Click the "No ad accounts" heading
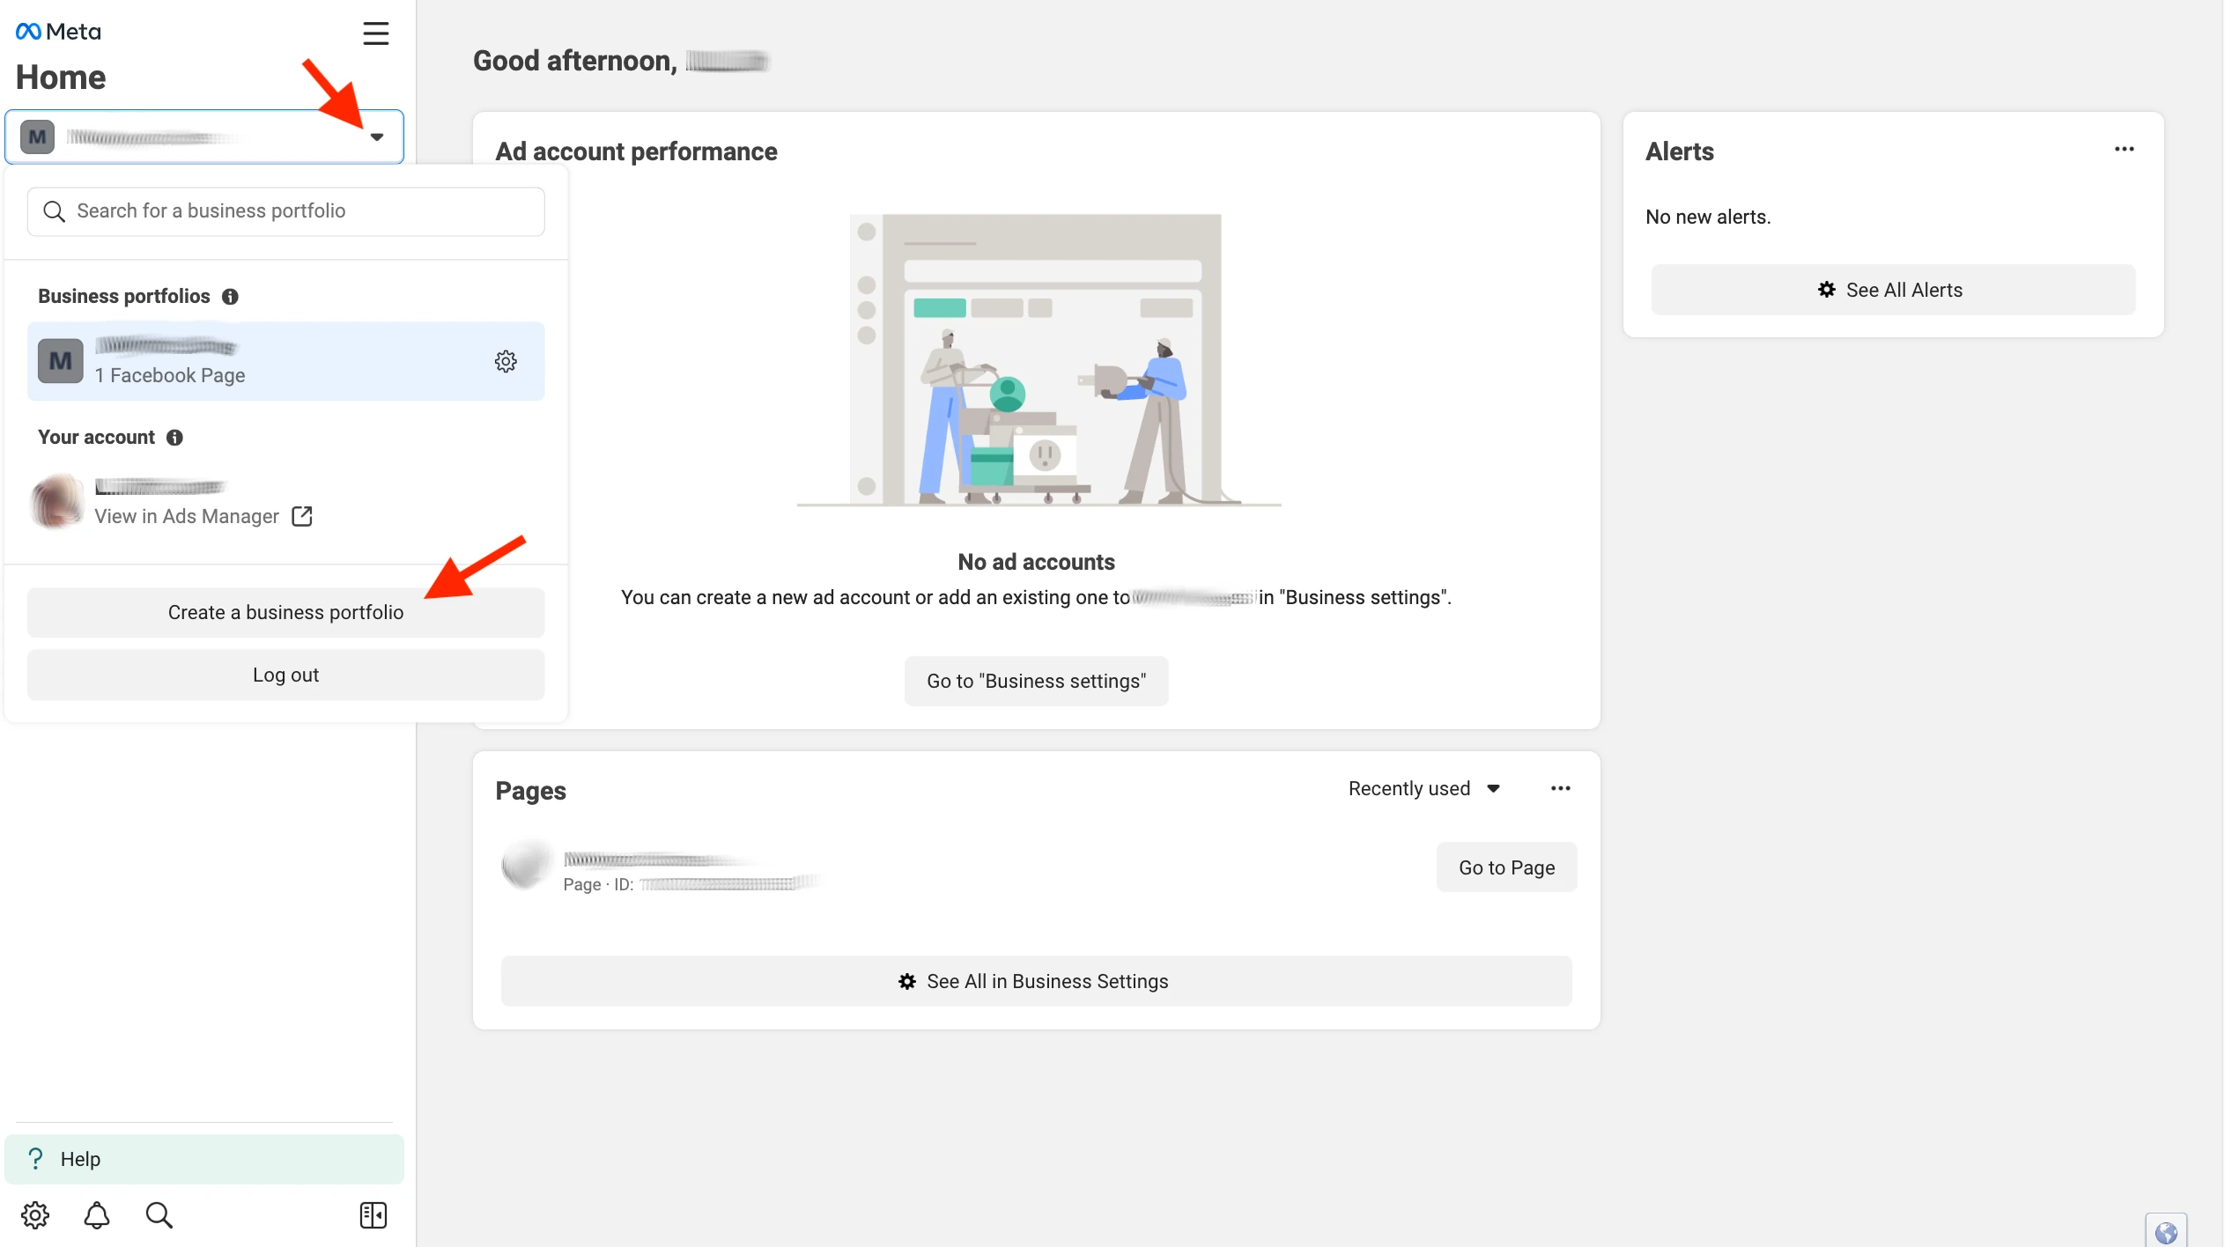Screen dimensions: 2225x1247 (1037, 563)
